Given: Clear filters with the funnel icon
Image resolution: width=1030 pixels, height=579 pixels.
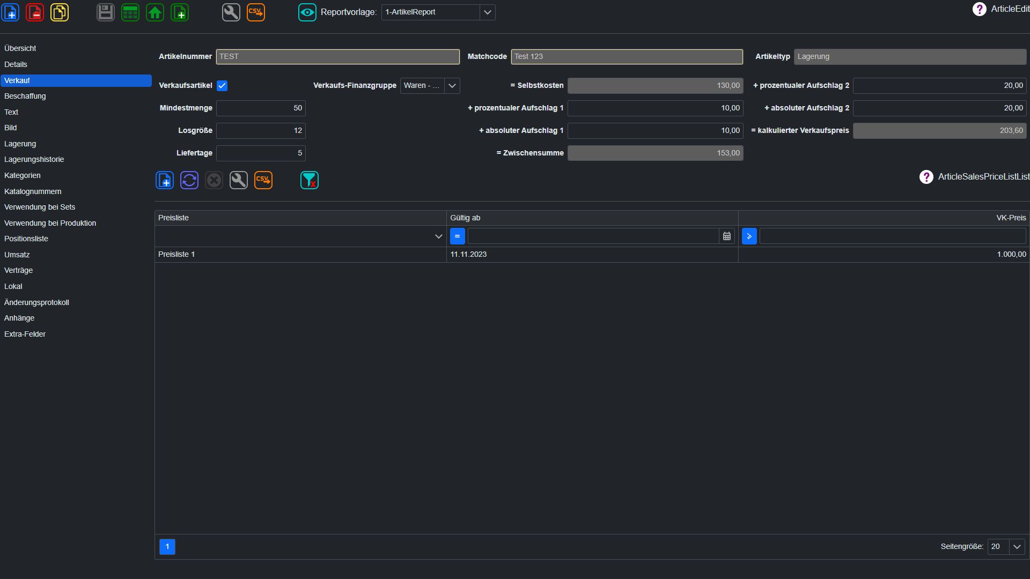Looking at the screenshot, I should click(x=310, y=180).
